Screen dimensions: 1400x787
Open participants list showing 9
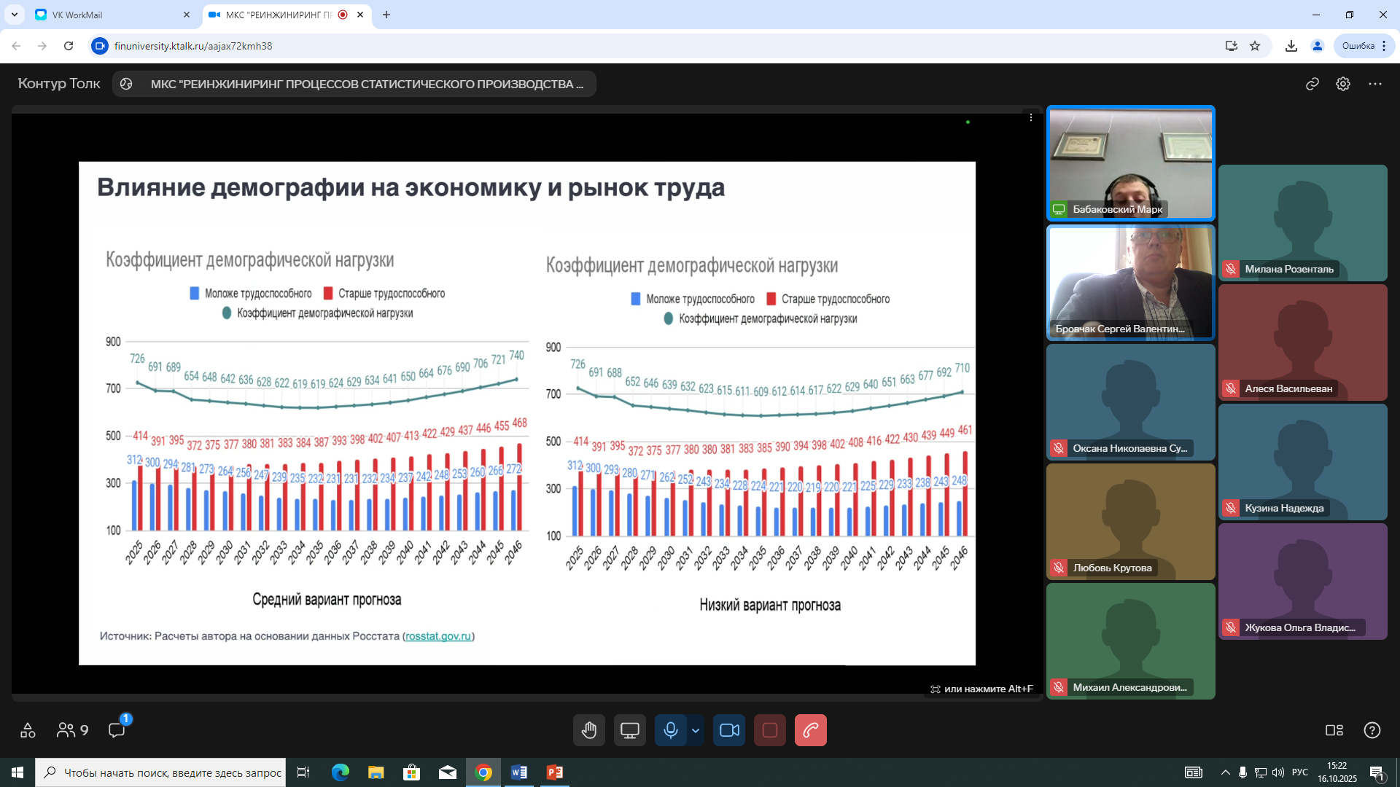coord(72,730)
